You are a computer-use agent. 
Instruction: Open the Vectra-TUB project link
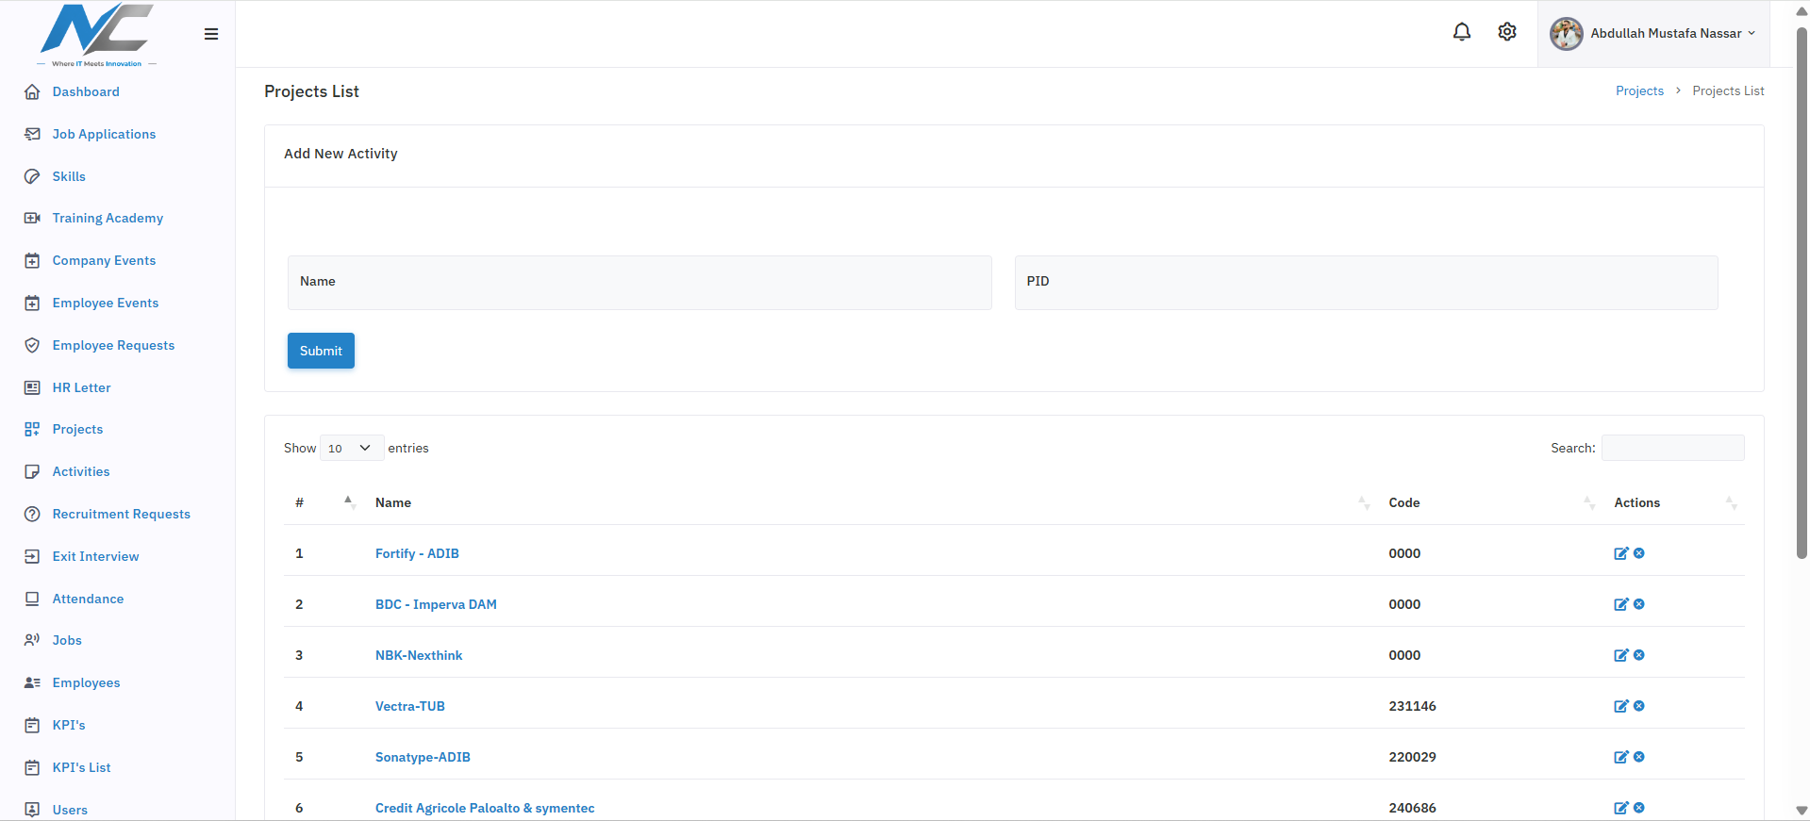pos(410,706)
